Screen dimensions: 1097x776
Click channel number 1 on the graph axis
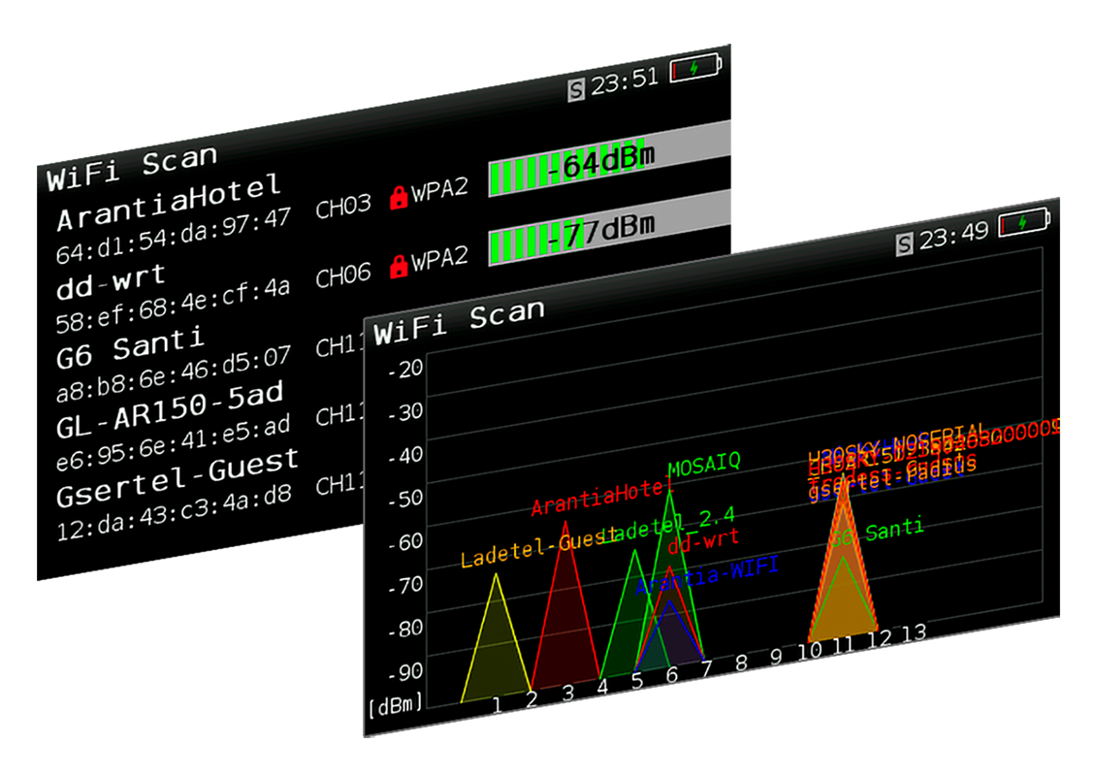coord(498,705)
